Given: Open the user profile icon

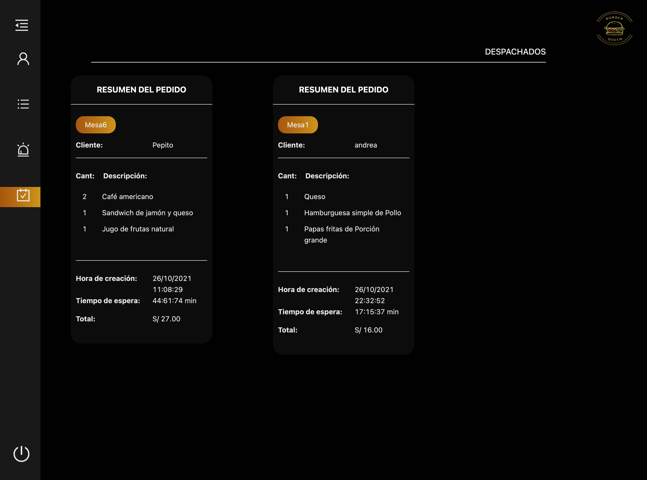Looking at the screenshot, I should tap(23, 59).
